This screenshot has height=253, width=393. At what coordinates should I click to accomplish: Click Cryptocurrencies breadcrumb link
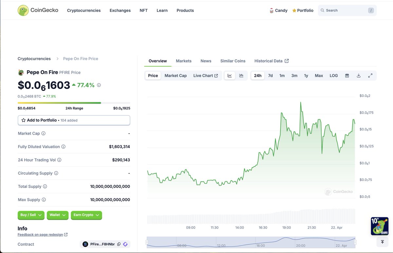pos(34,59)
